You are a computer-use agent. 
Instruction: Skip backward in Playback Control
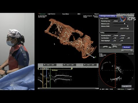(105, 47)
